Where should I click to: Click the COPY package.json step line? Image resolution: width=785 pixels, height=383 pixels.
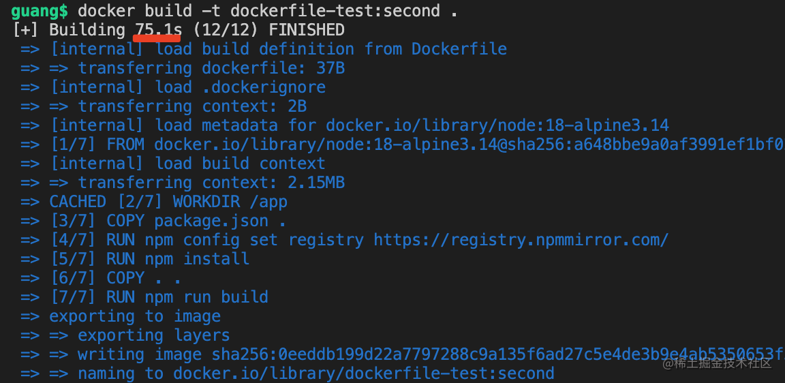point(168,221)
